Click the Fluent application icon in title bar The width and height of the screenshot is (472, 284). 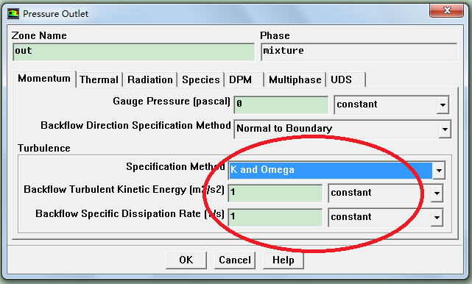[x=13, y=13]
